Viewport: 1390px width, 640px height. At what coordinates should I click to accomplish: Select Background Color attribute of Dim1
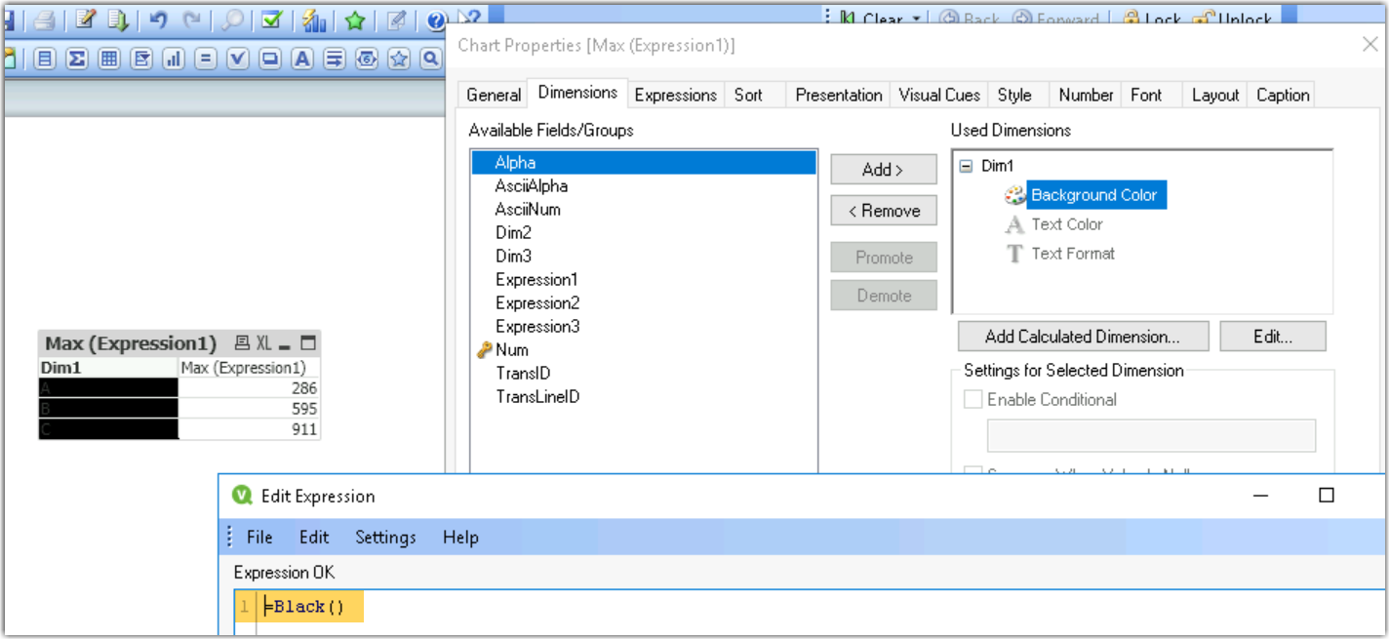pos(1095,194)
